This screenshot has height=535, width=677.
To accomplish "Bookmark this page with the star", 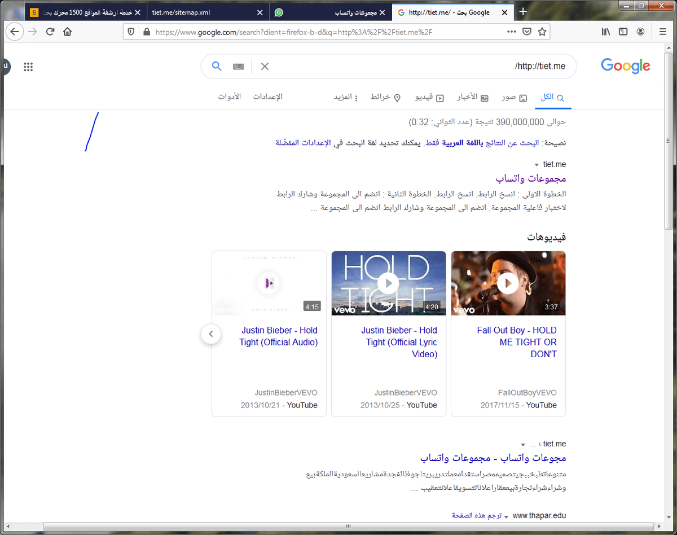I will tap(542, 32).
